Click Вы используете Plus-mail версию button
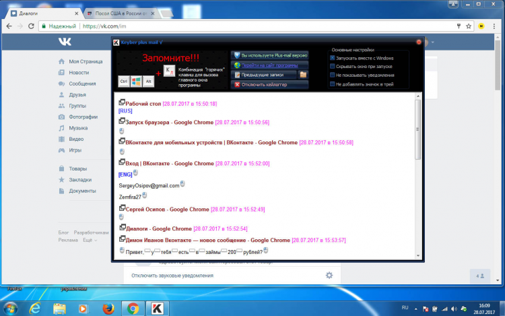 tap(269, 55)
